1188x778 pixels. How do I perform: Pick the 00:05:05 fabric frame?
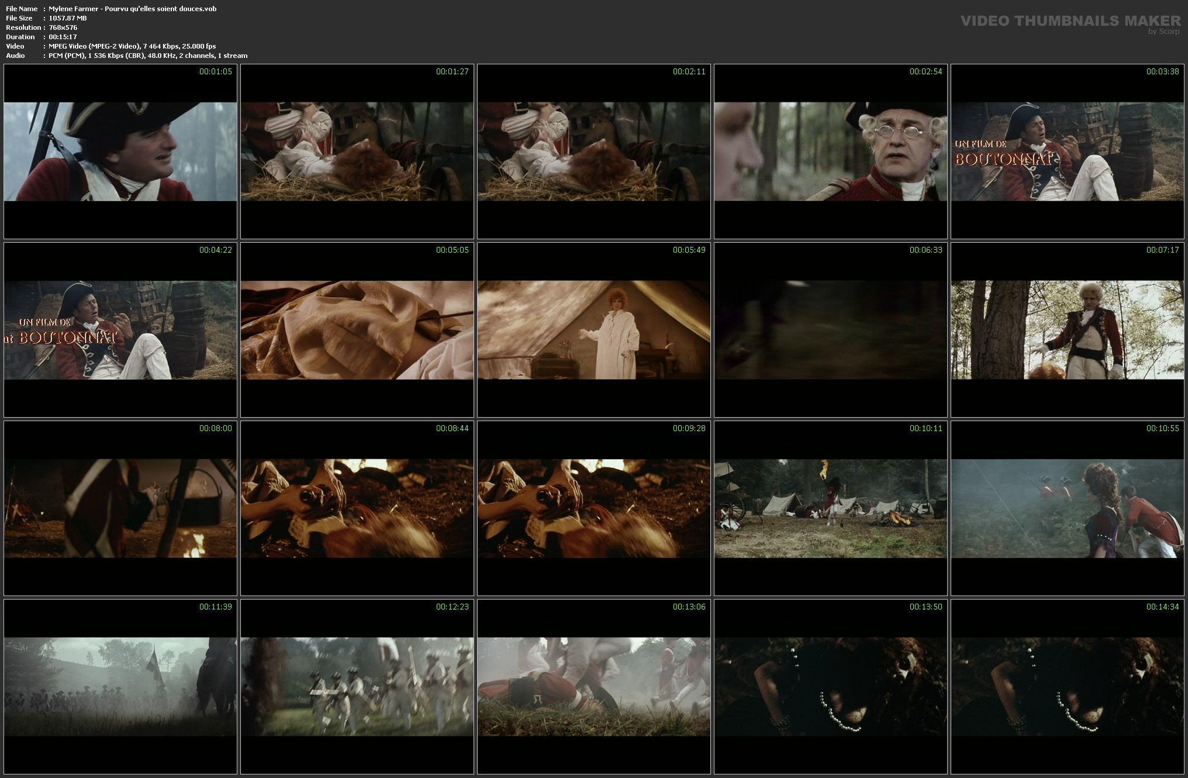357,330
